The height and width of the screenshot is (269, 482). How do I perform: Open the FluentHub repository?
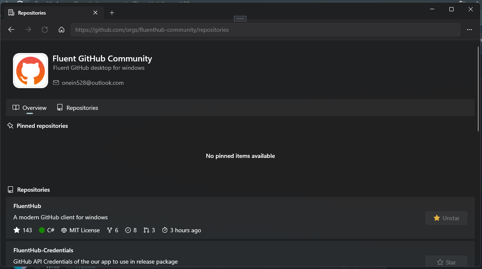click(27, 206)
